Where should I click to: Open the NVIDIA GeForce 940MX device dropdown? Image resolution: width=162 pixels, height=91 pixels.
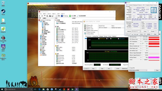pos(138,70)
